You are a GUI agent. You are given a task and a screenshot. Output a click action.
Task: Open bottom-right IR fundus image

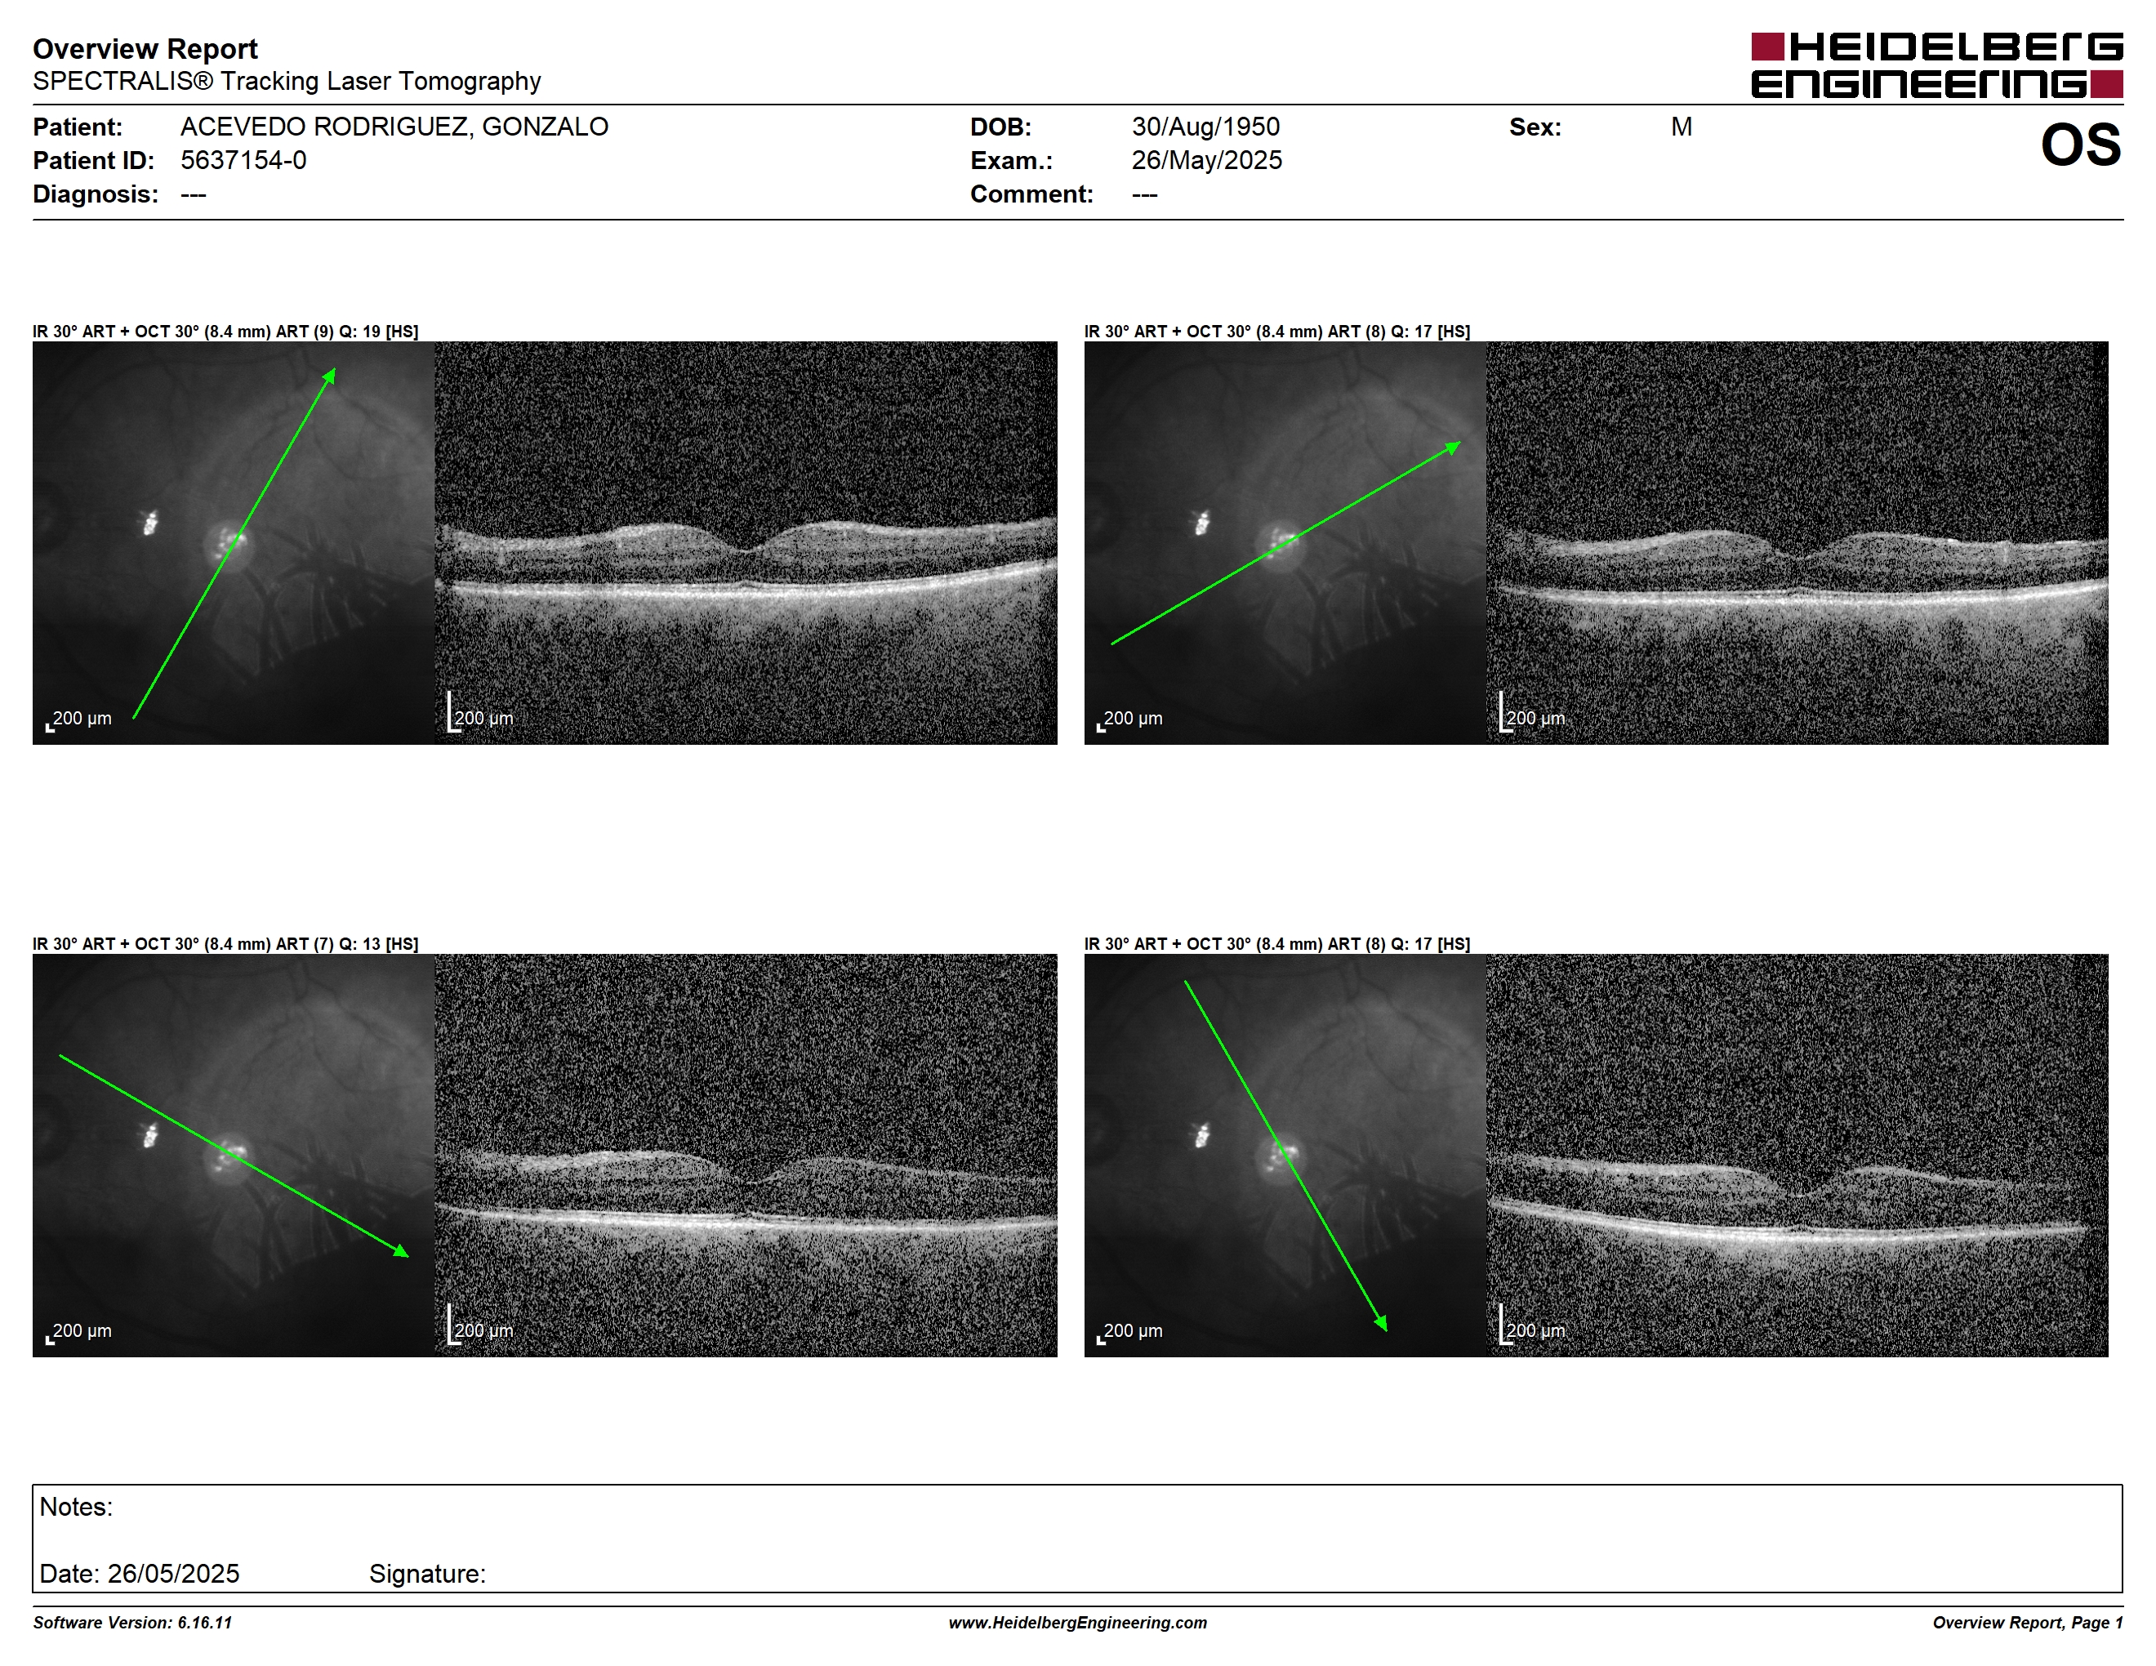pos(1285,1155)
